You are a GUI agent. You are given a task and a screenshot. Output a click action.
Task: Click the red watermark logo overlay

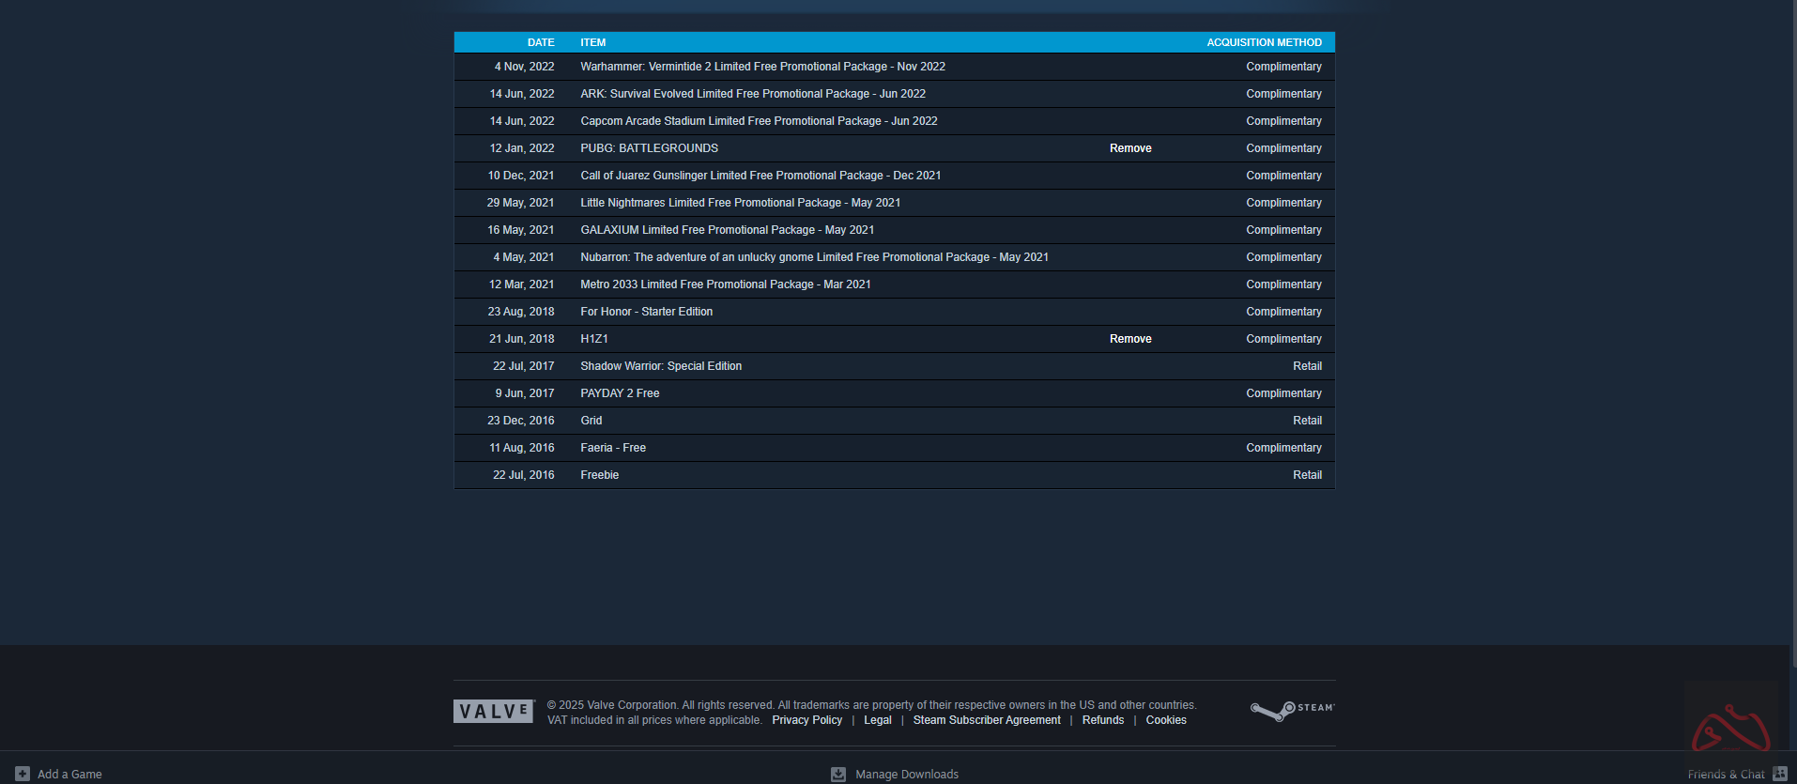pyautogui.click(x=1730, y=728)
